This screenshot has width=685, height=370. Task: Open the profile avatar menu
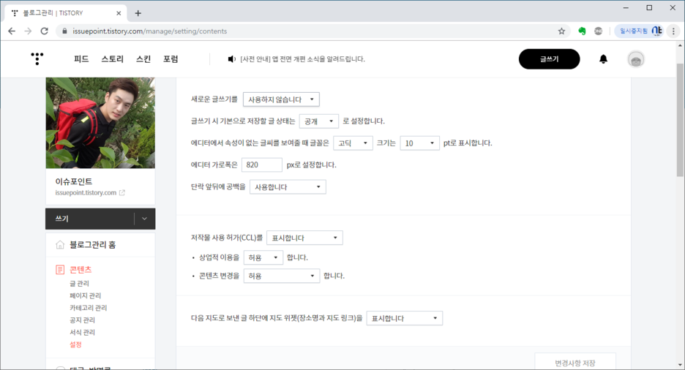point(636,59)
